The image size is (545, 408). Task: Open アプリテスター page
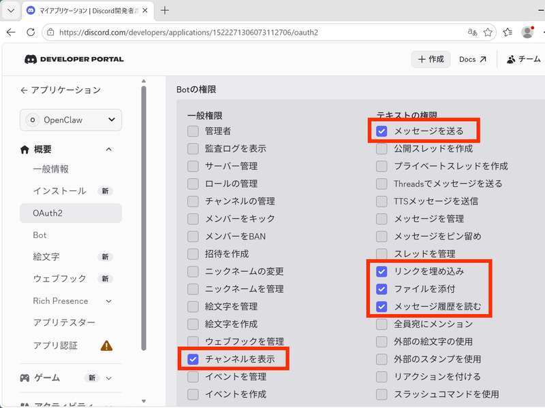(64, 322)
